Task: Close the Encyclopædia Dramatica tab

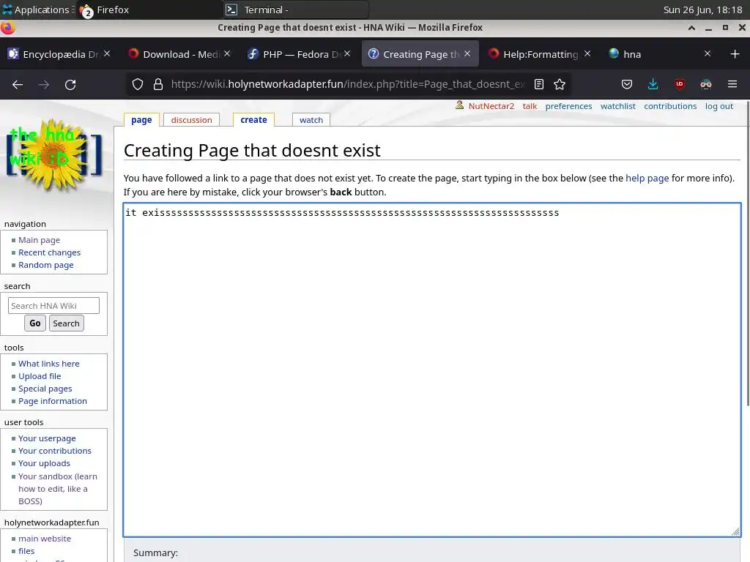Action: coord(107,53)
